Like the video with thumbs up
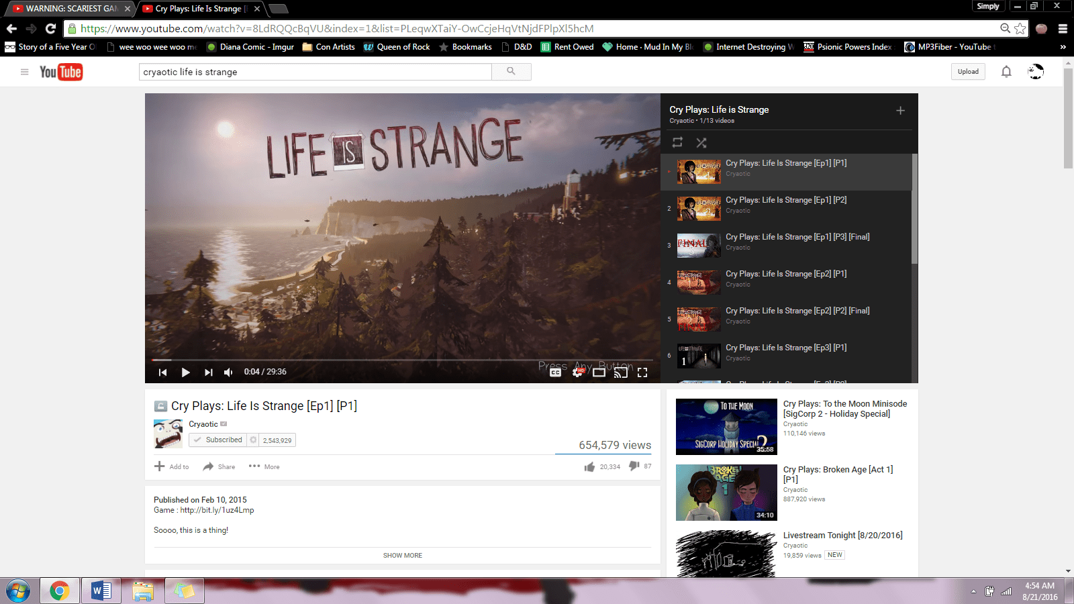Image resolution: width=1074 pixels, height=604 pixels. (589, 467)
